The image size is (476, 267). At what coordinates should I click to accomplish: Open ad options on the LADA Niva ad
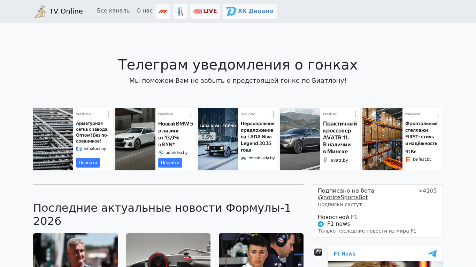coord(274,114)
